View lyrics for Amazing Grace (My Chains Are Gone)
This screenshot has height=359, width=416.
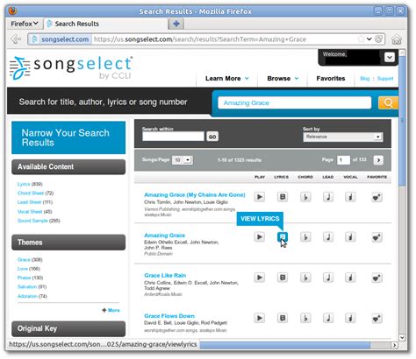[x=283, y=197]
